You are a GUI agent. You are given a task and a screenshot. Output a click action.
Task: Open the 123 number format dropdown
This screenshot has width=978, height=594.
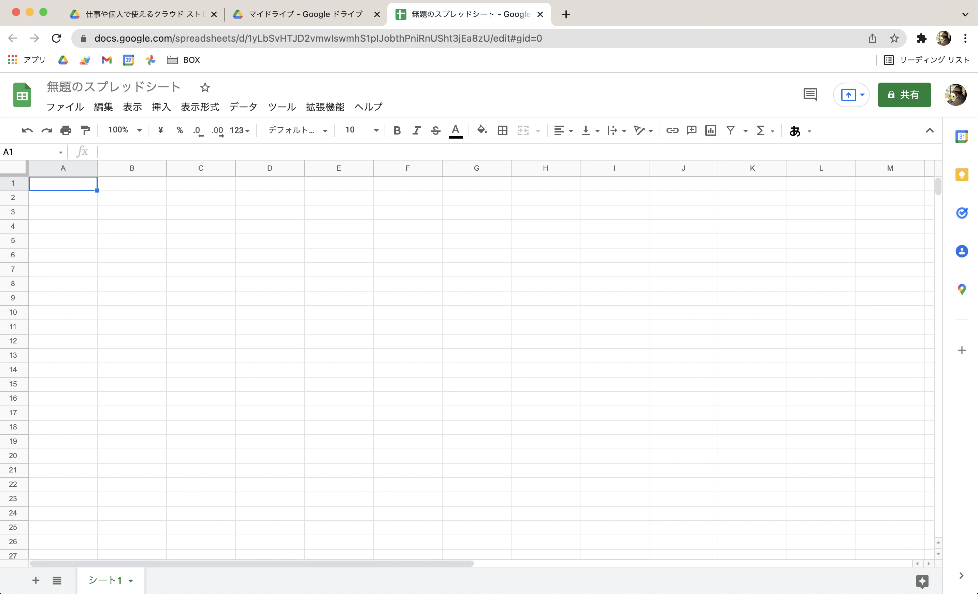[240, 130]
